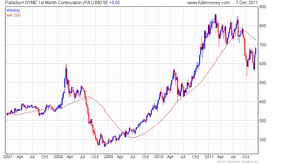Click the 500 price axis label

point(263,83)
